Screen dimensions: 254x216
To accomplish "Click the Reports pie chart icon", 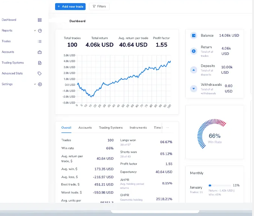I will (40, 31).
